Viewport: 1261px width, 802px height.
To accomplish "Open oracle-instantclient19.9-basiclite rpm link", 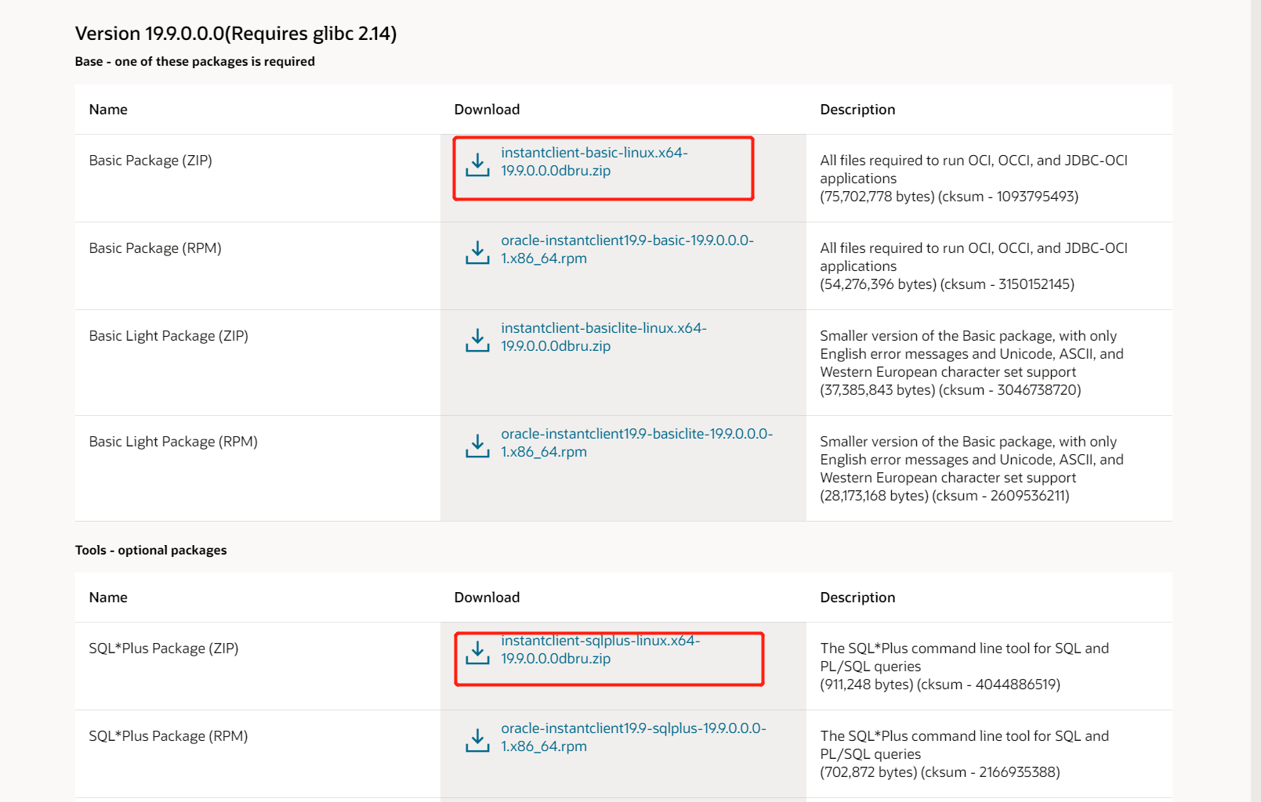I will pyautogui.click(x=636, y=443).
